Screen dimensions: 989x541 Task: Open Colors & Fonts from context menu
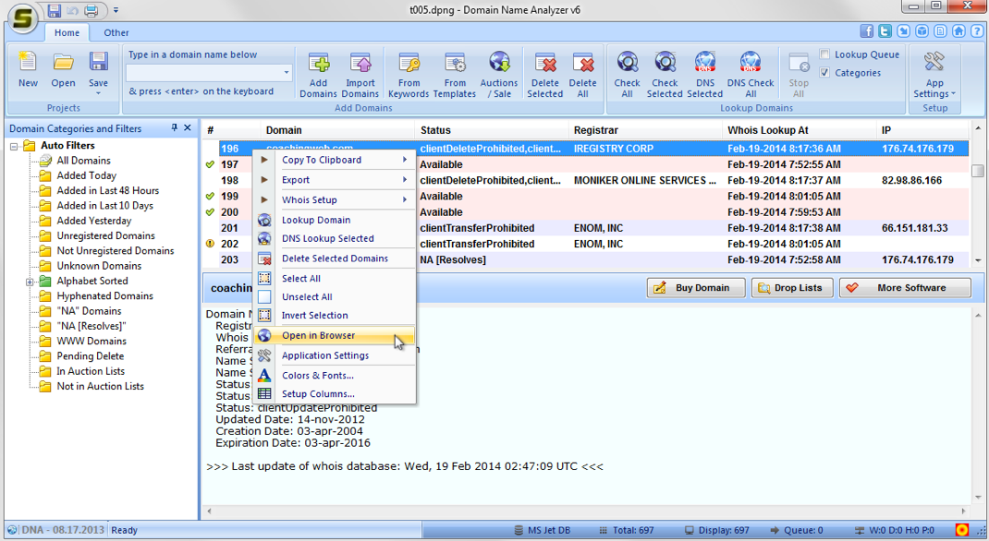(318, 376)
